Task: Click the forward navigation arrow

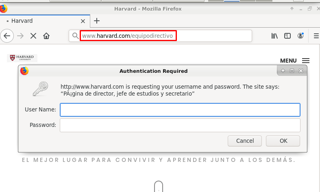Action: tap(20, 36)
